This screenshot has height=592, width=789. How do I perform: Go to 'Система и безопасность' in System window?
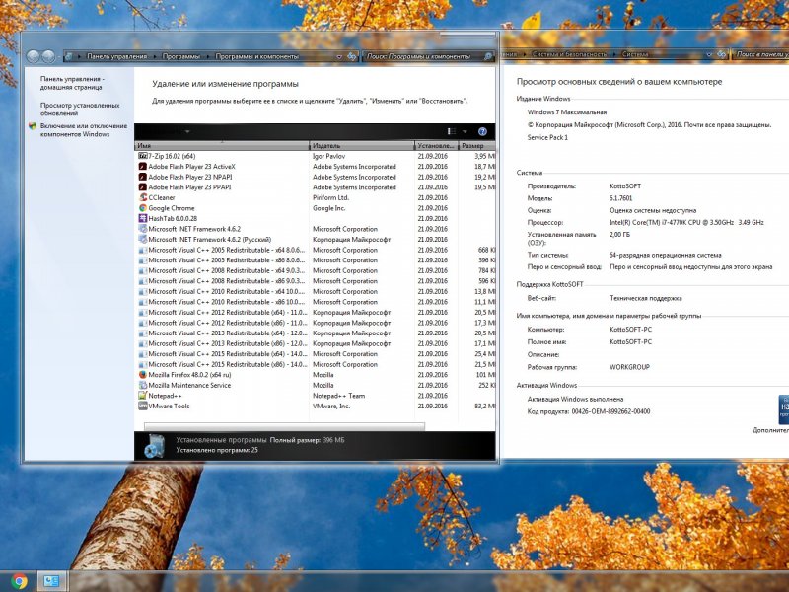pyautogui.click(x=569, y=54)
